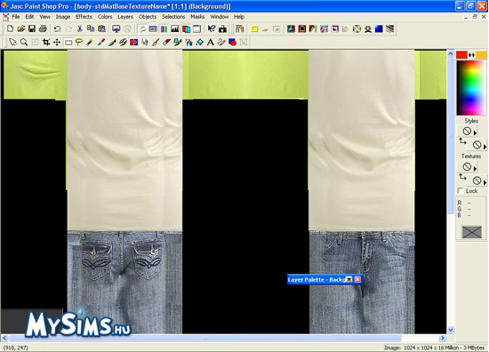Select the Preset Shapes tool

tap(232, 42)
